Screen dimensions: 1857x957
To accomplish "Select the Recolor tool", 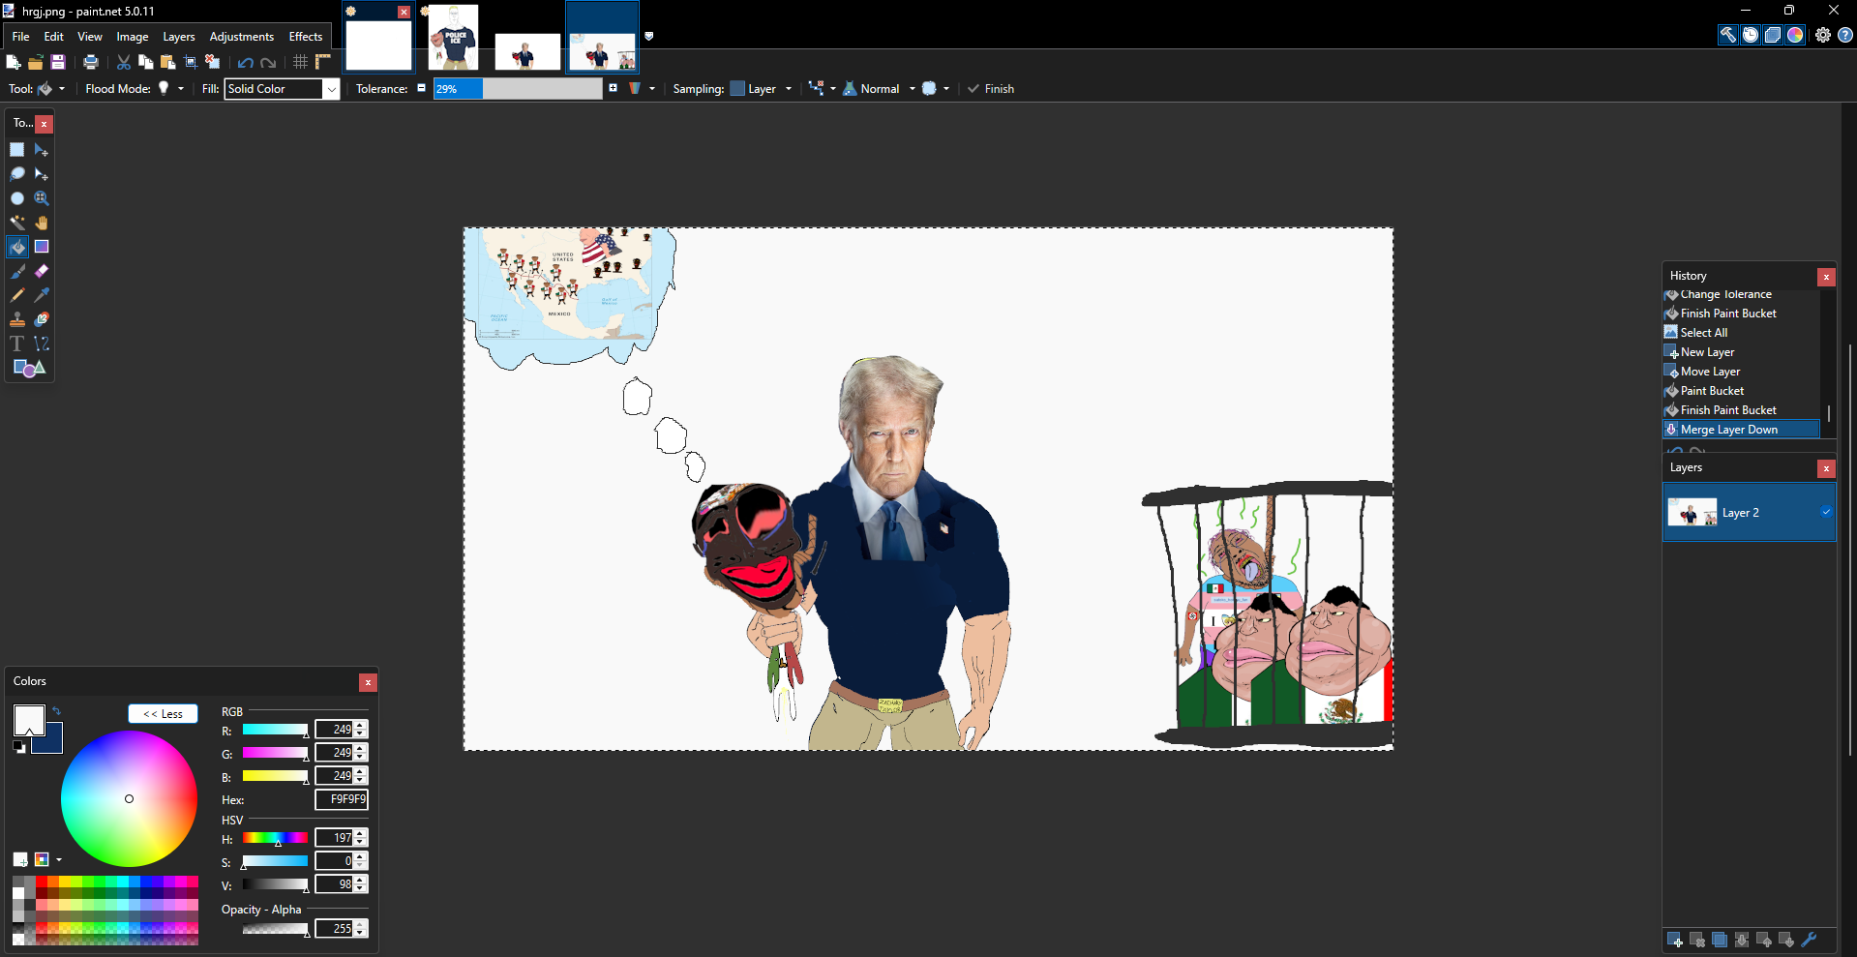I will click(x=42, y=319).
